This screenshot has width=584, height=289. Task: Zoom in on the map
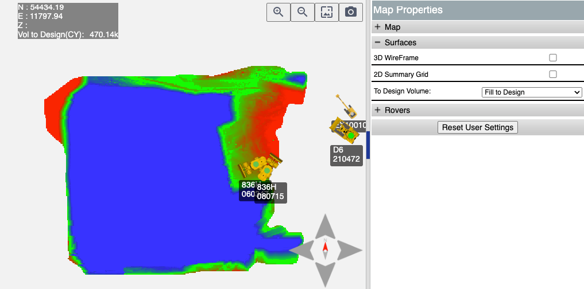coord(279,12)
